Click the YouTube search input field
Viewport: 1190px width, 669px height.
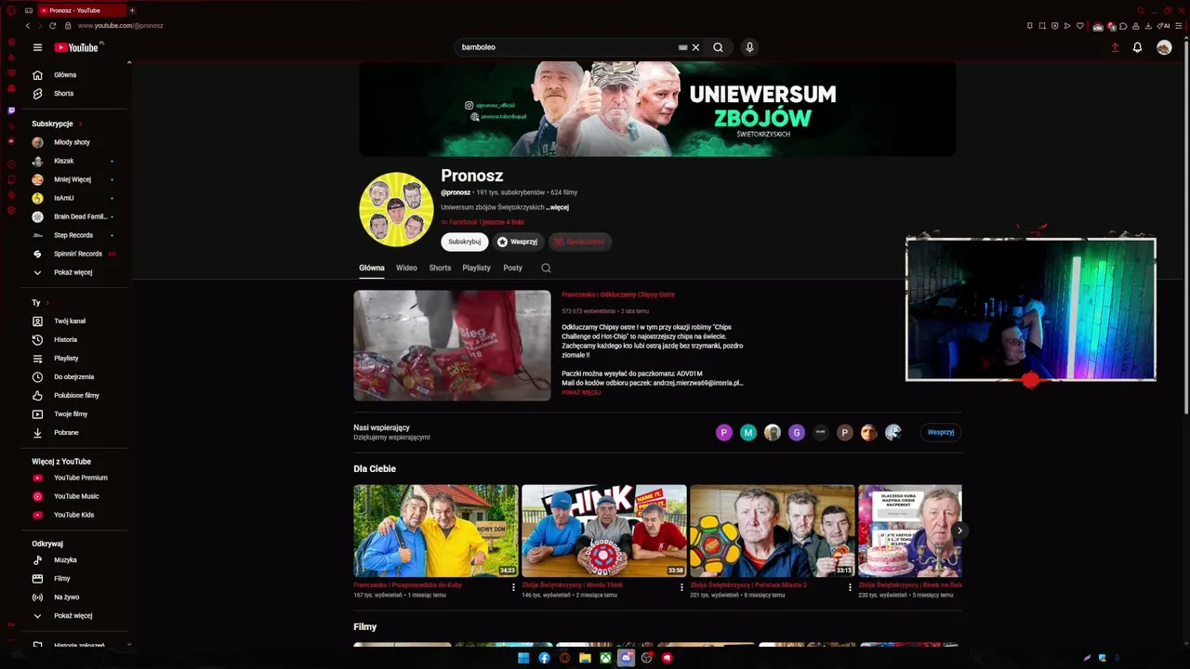click(x=567, y=47)
